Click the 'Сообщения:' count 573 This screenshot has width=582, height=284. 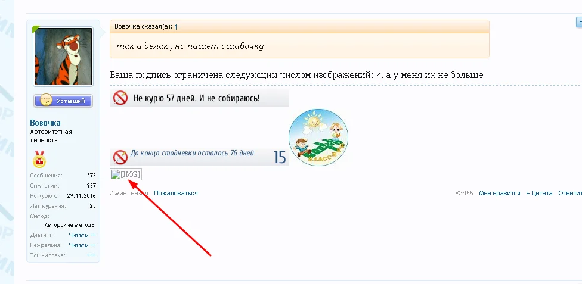(x=91, y=176)
